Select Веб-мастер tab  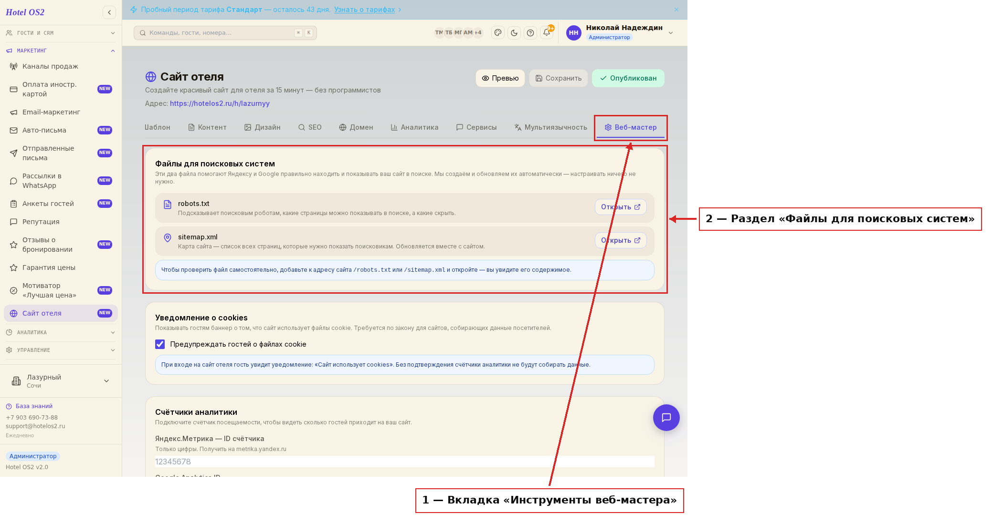(x=631, y=127)
